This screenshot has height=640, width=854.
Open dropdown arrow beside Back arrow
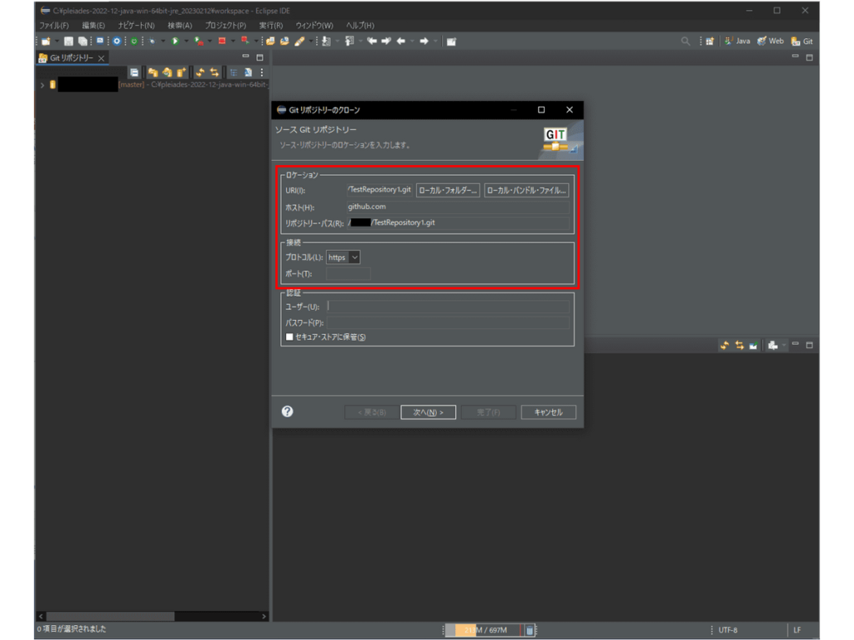tap(412, 42)
